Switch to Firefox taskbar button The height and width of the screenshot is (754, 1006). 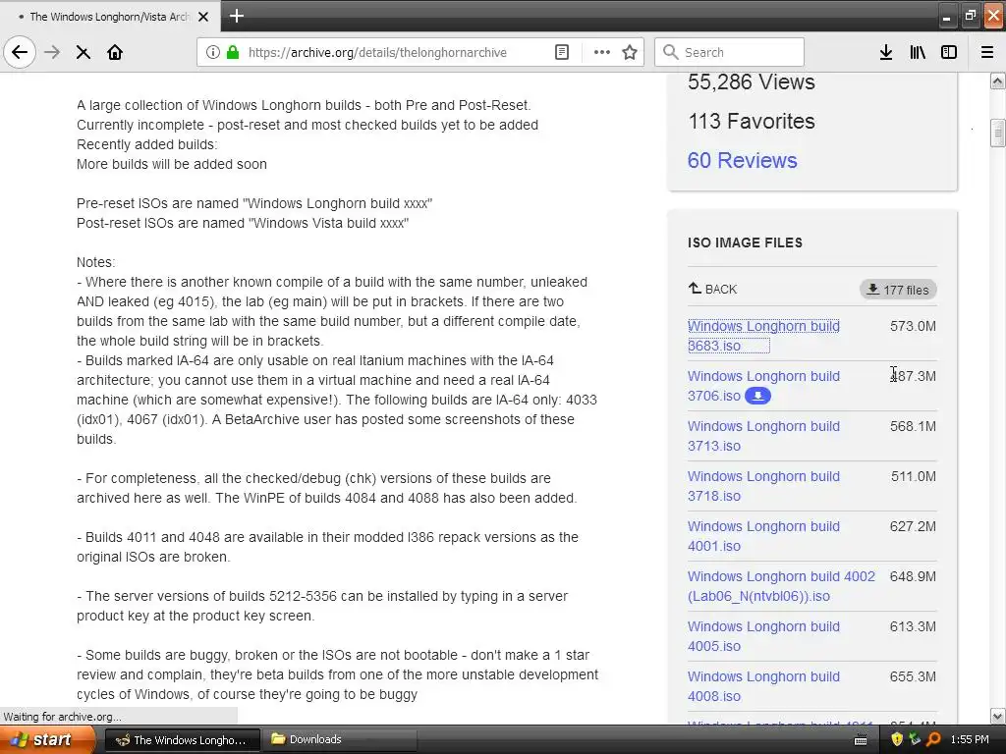click(x=182, y=740)
